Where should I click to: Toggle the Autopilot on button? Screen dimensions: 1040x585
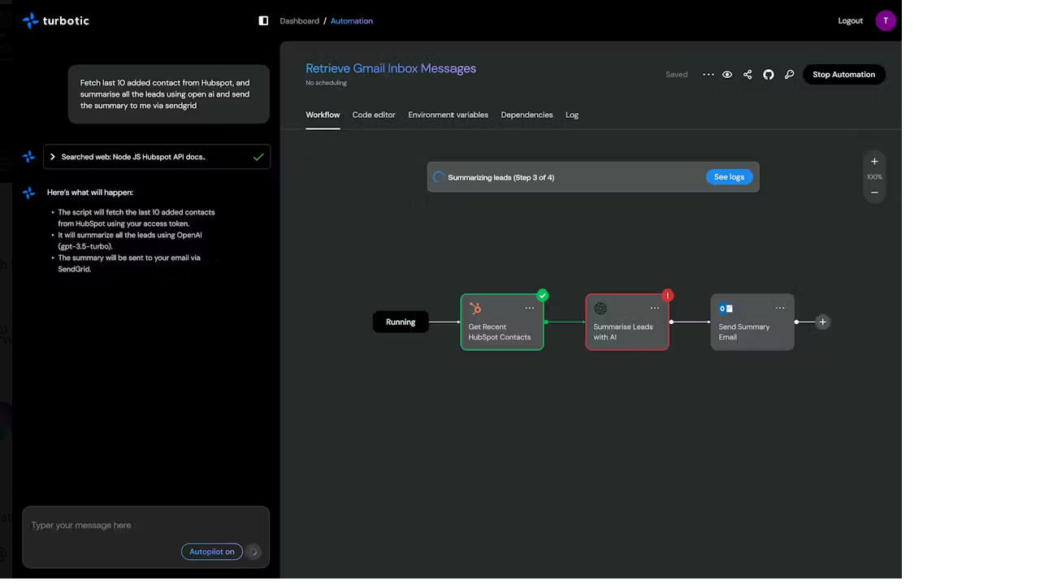coord(211,552)
